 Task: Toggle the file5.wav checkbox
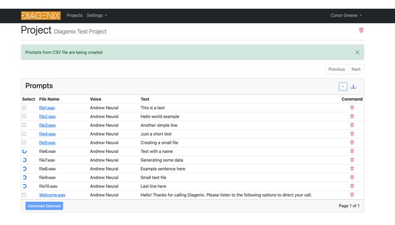tap(24, 143)
